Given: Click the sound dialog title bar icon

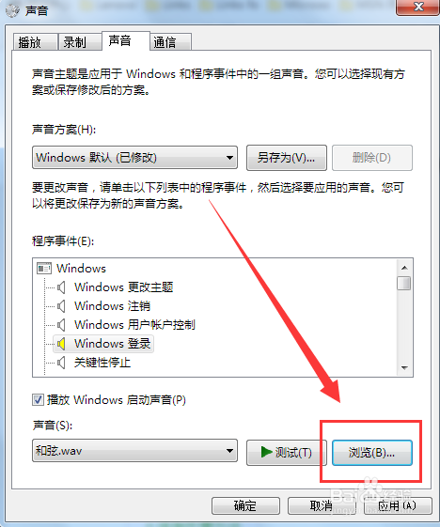Looking at the screenshot, I should [x=13, y=10].
